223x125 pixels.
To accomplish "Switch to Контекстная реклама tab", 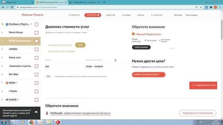I will point(62,51).
